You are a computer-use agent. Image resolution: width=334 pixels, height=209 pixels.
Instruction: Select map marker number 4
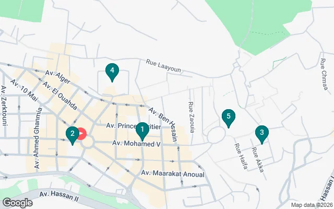112,71
